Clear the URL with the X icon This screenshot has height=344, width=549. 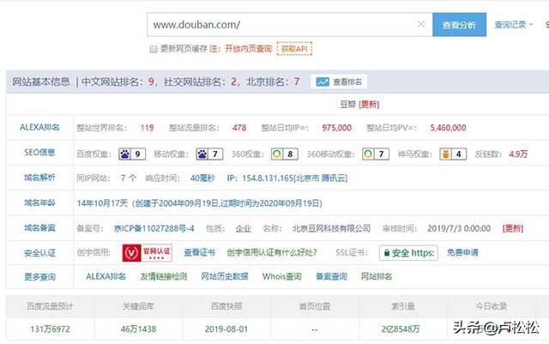pos(420,25)
